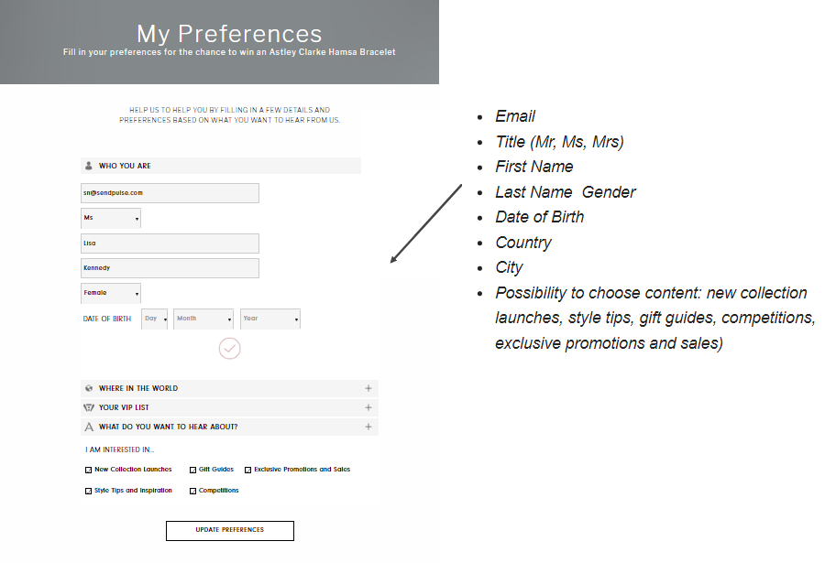The width and height of the screenshot is (836, 563).
Task: Tick the Gift Guides checkbox
Action: (192, 470)
